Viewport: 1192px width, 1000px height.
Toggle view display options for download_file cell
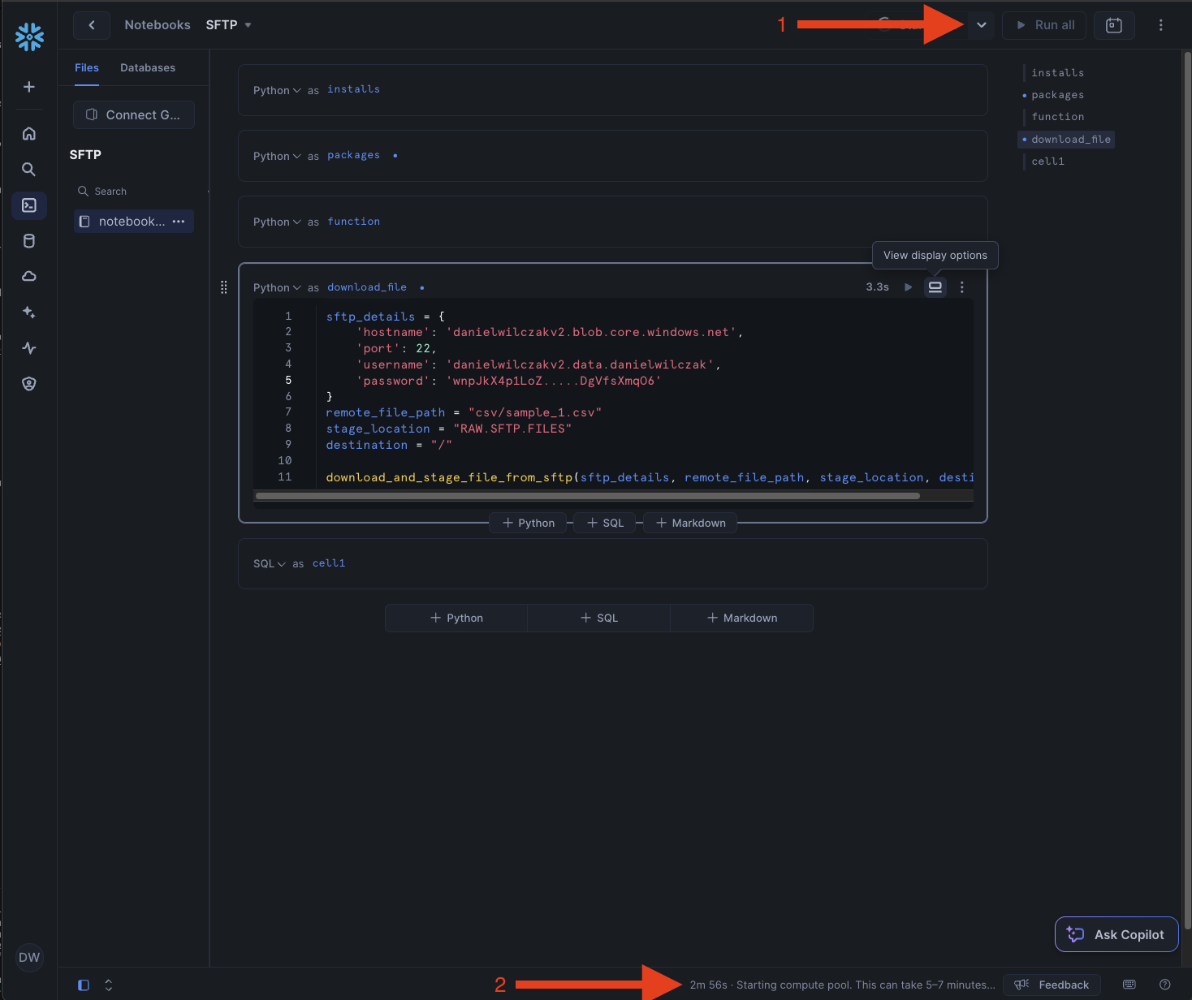pyautogui.click(x=935, y=287)
